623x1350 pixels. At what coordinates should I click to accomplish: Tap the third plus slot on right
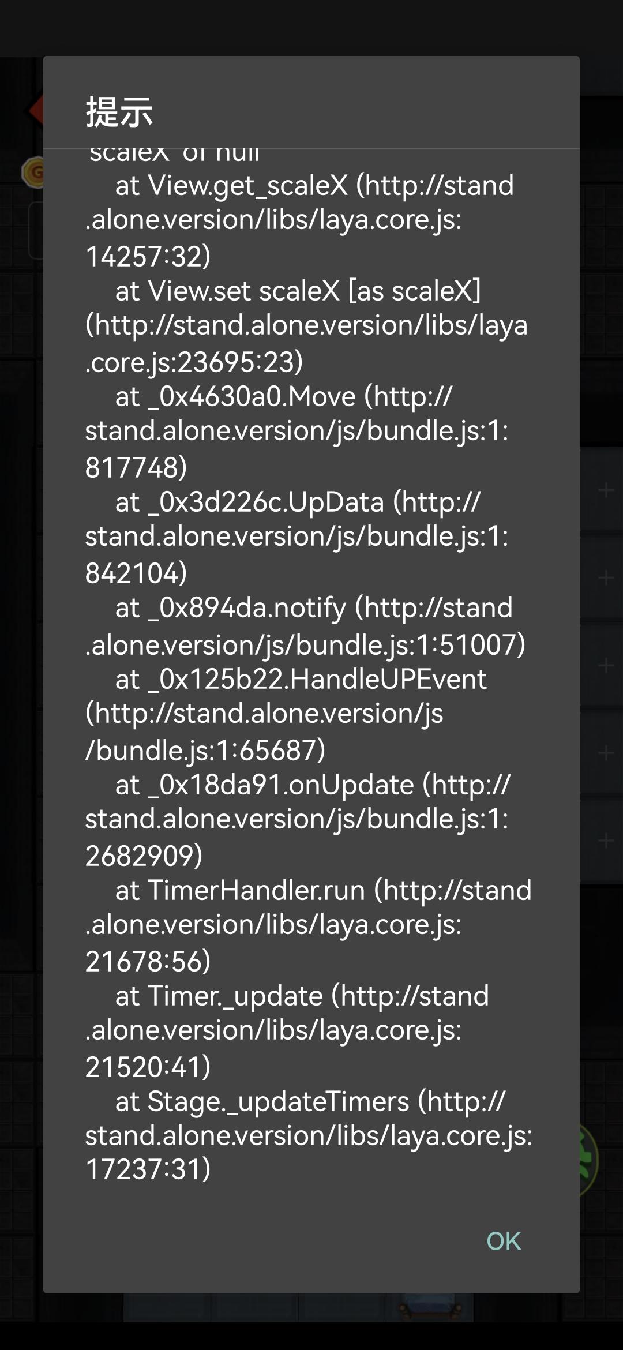tap(605, 666)
